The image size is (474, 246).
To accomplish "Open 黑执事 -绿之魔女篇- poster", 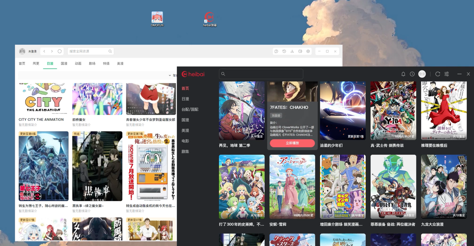I will pyautogui.click(x=97, y=166).
